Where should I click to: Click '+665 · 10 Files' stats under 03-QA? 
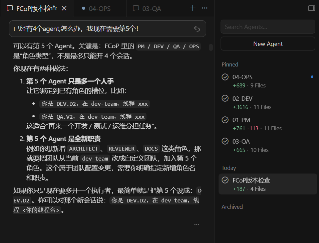[x=251, y=150]
